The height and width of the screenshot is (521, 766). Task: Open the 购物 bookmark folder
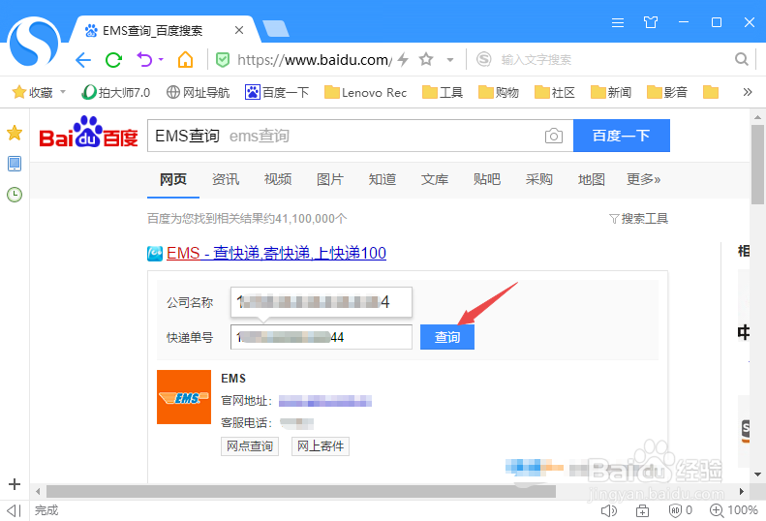tap(499, 92)
